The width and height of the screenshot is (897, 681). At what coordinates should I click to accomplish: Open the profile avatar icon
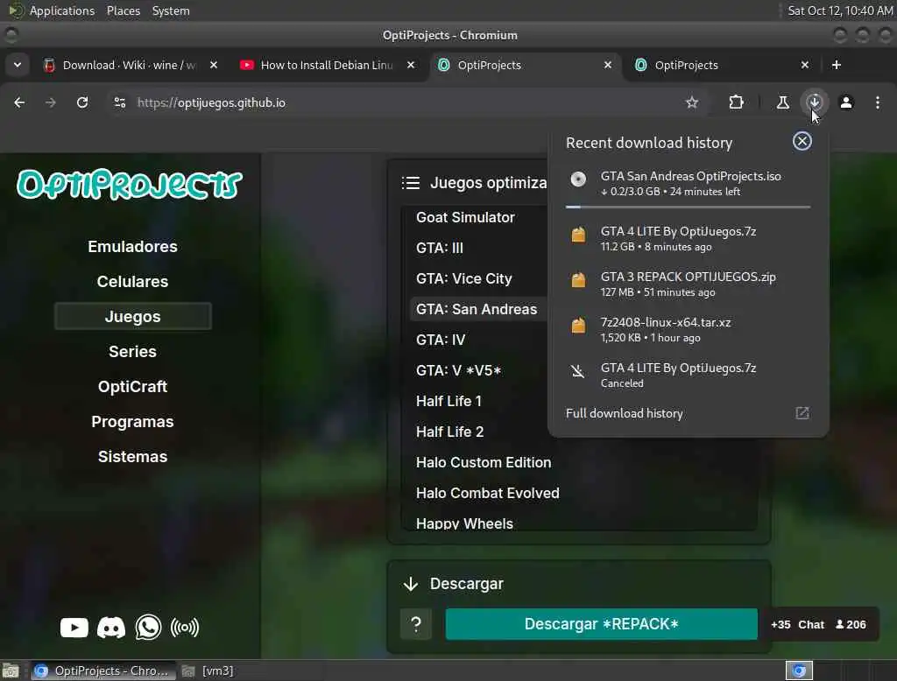846,102
